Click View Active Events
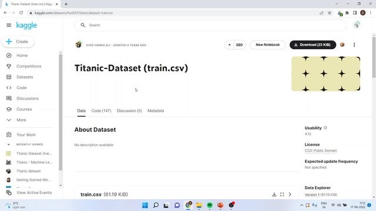Screen dimensions: 376x211 click(34, 193)
